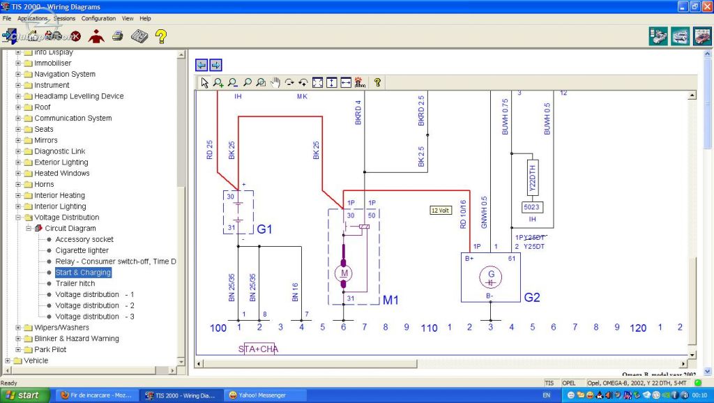
Task: Go back using the blue left arrow
Action: pos(202,65)
